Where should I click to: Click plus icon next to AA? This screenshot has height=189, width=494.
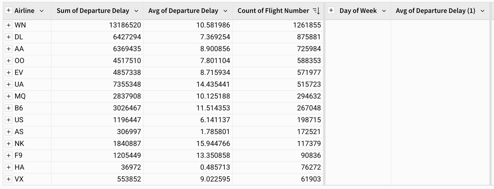9,49
